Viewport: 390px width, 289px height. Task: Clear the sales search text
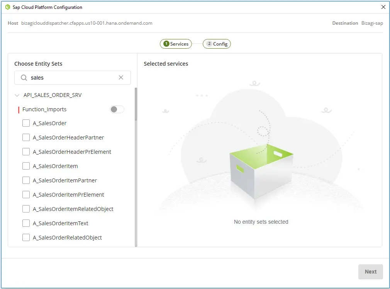[x=121, y=77]
